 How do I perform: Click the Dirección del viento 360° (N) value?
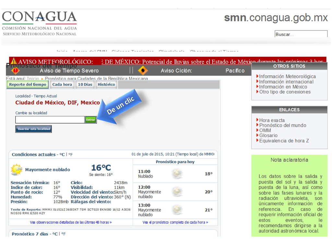[122, 197]
